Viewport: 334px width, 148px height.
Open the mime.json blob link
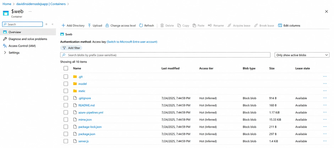point(85,120)
